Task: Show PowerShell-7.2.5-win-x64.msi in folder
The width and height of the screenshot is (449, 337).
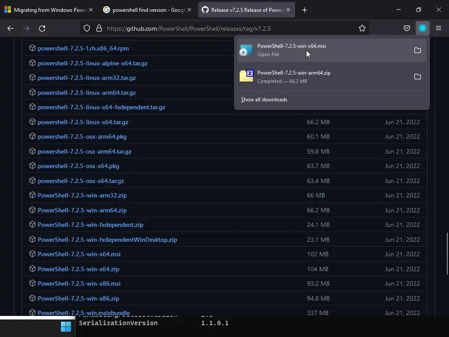Action: [417, 50]
